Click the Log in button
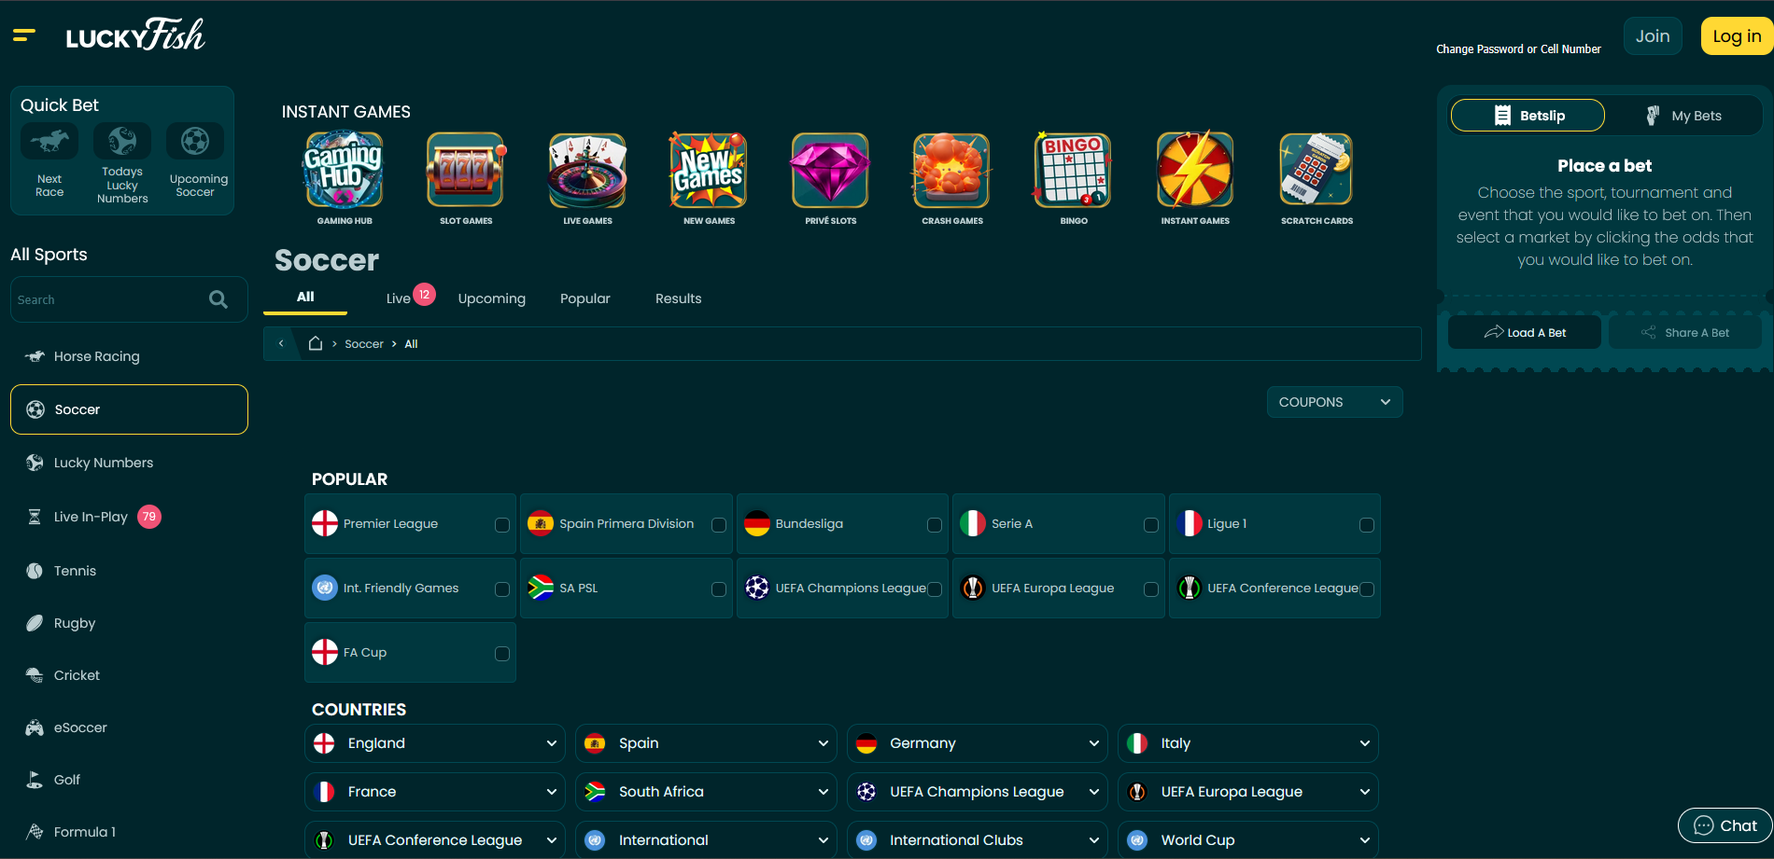 coord(1736,36)
